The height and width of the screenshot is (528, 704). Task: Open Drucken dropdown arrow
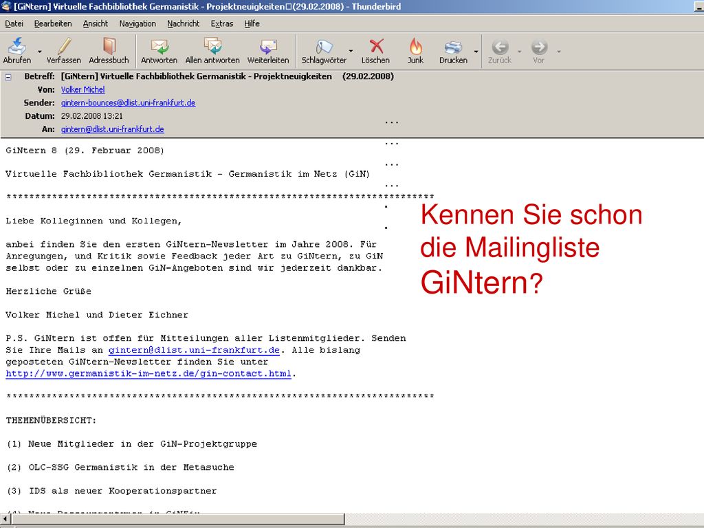point(476,51)
